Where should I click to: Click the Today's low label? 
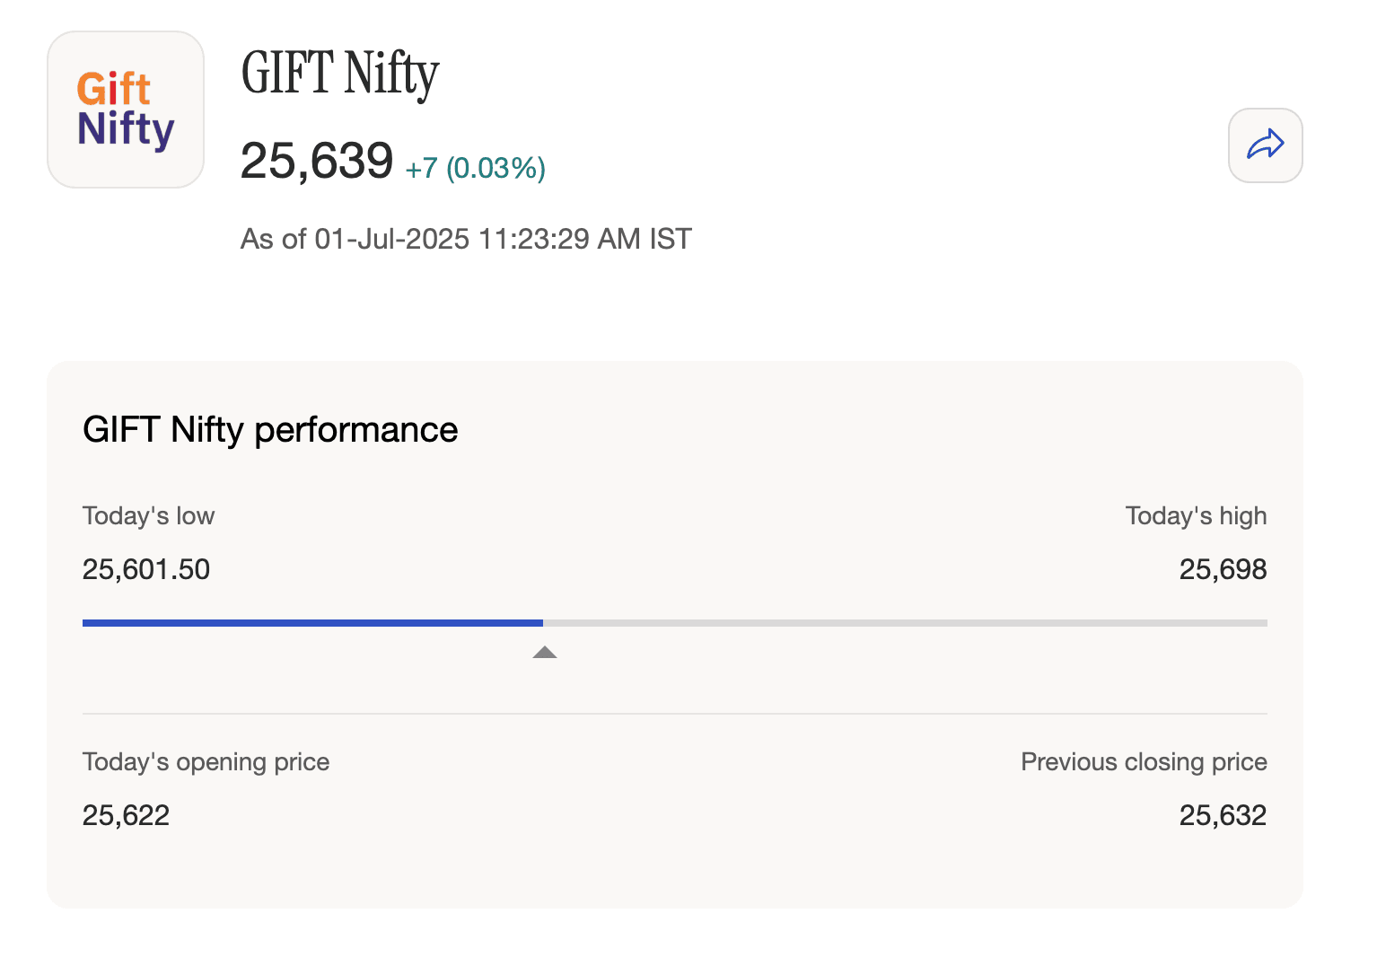[148, 515]
